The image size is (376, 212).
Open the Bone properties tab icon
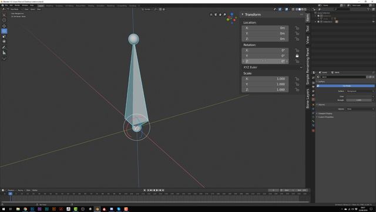coord(313,121)
